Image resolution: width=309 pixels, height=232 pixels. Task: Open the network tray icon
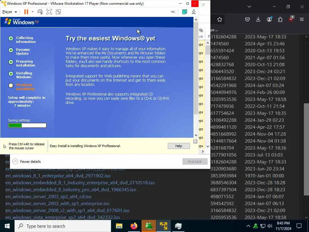[263, 226]
